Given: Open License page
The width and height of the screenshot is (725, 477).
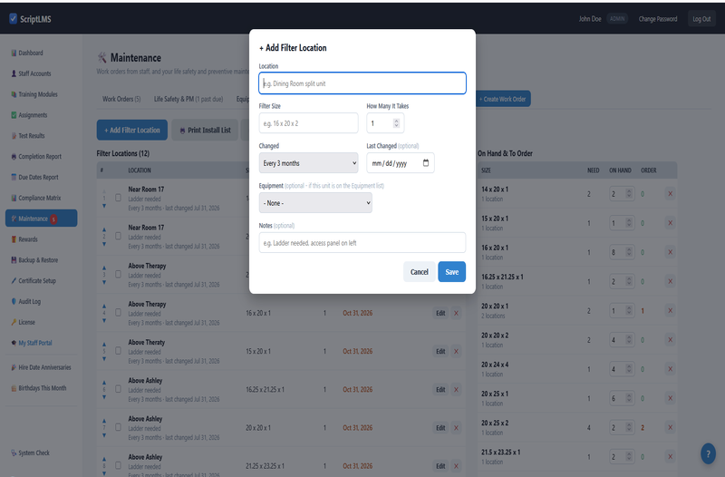Looking at the screenshot, I should (26, 322).
